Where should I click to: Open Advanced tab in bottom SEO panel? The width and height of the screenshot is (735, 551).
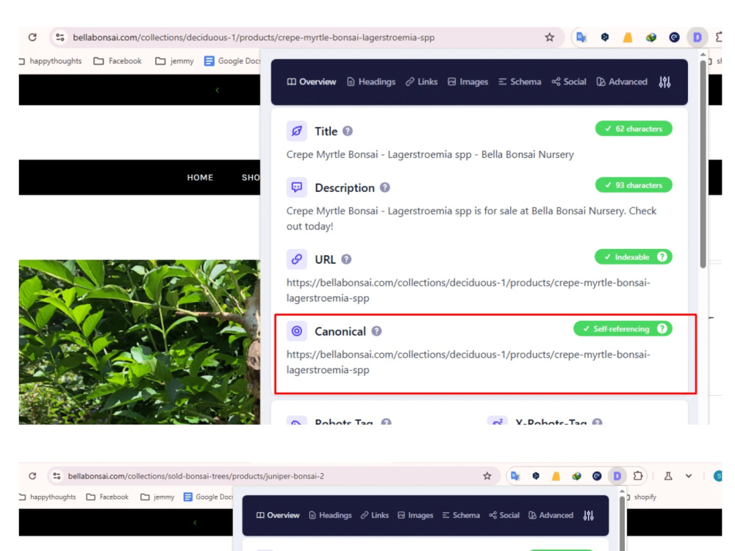551,515
